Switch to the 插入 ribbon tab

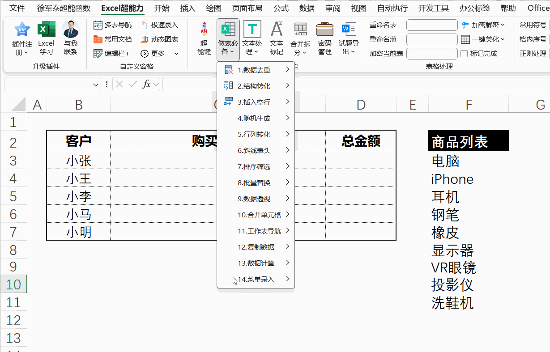coord(188,8)
